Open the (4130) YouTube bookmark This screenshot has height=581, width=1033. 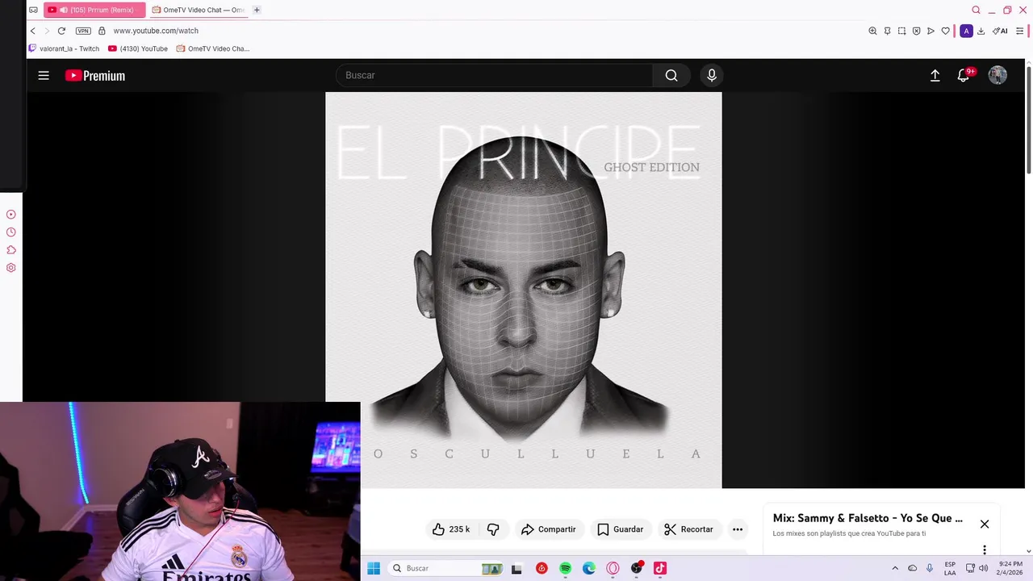pos(138,48)
